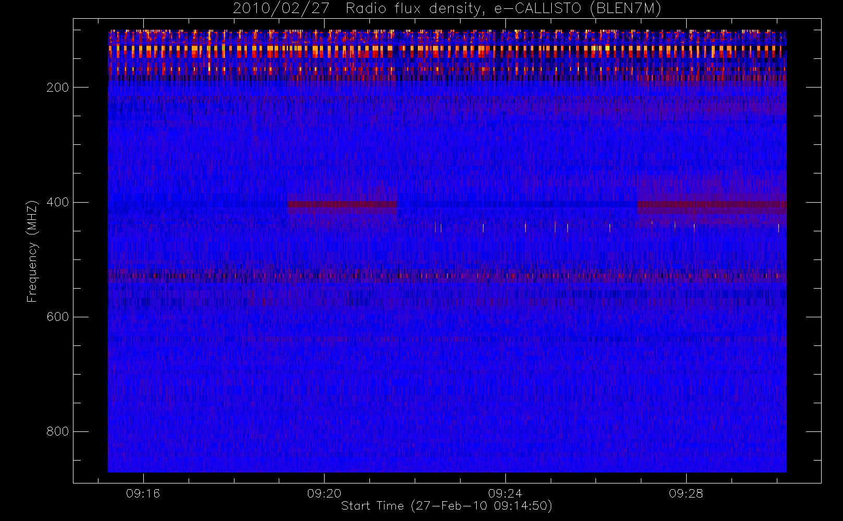Select the 200 frequency tick label
Image resolution: width=843 pixels, height=521 pixels.
[57, 88]
